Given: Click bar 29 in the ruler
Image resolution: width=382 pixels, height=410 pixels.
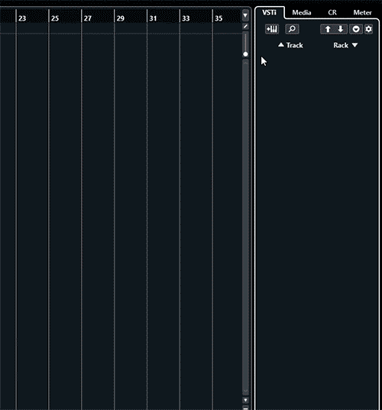Looking at the screenshot, I should tap(121, 18).
